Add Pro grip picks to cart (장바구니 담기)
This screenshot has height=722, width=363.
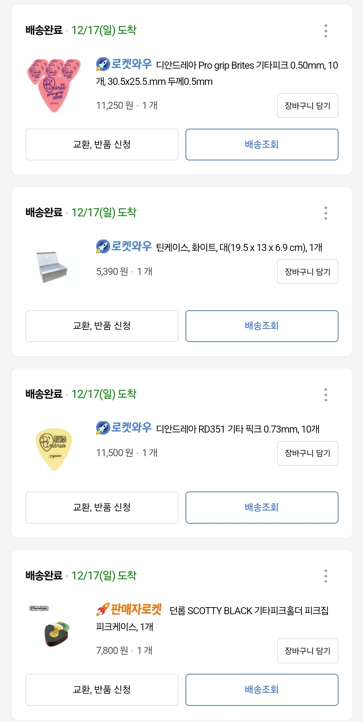tap(308, 106)
